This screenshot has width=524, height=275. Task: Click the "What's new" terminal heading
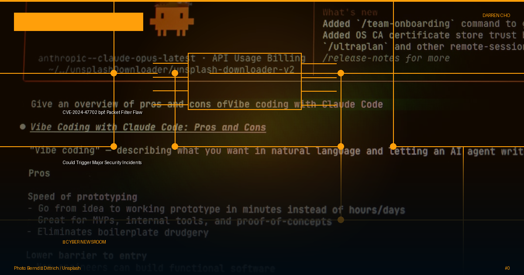click(x=350, y=12)
